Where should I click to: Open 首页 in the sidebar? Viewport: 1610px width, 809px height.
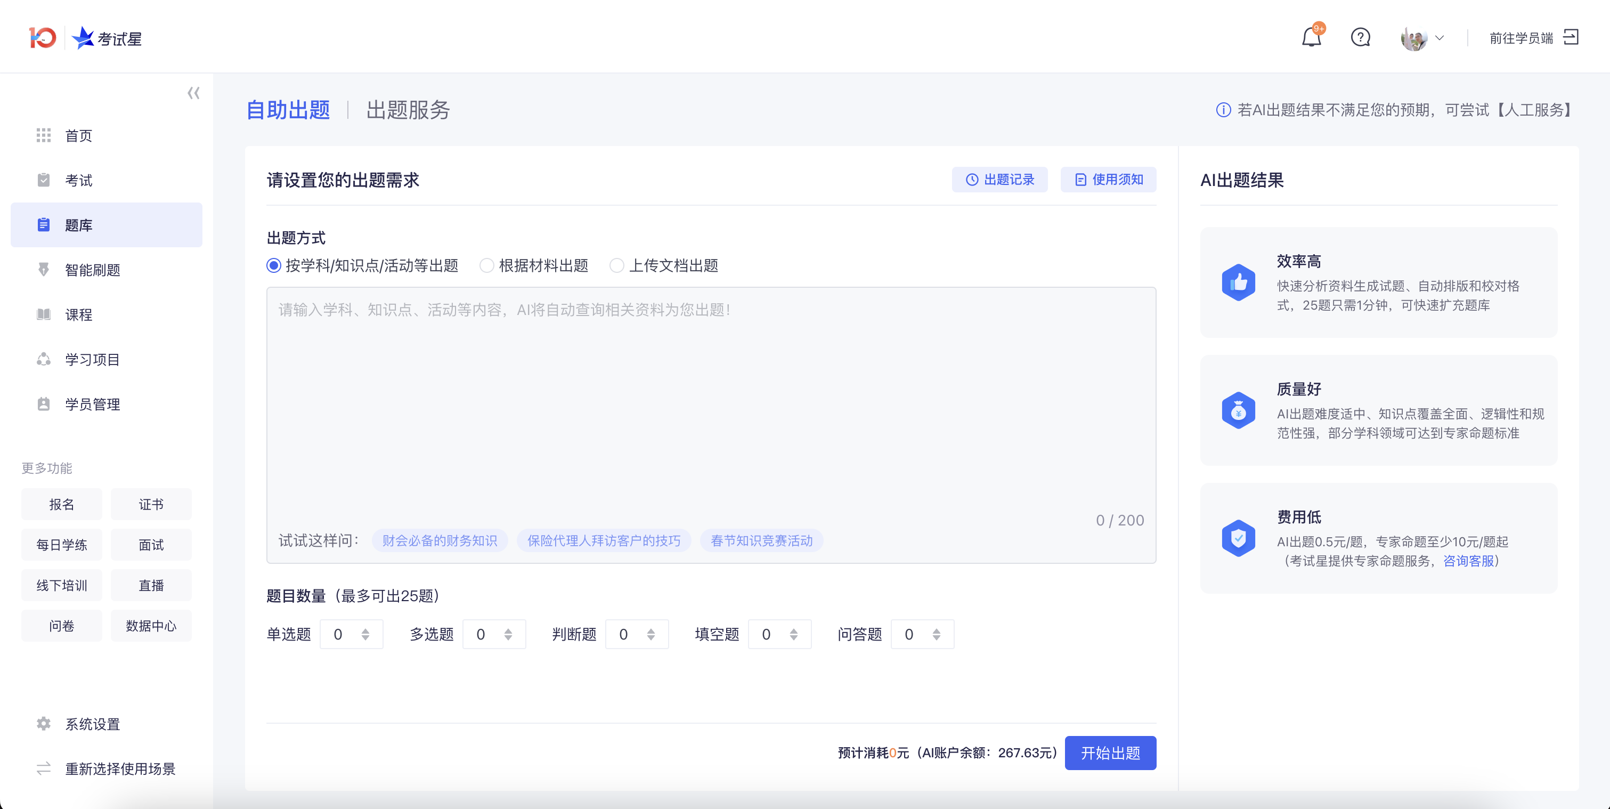106,136
